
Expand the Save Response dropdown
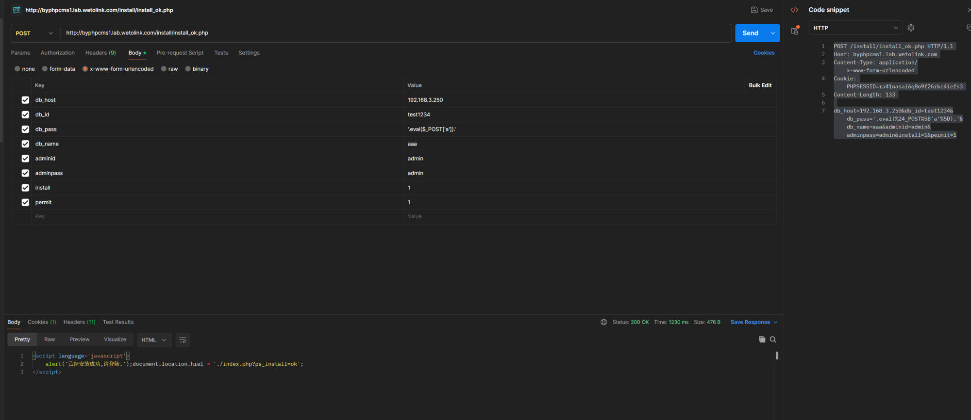click(x=775, y=322)
